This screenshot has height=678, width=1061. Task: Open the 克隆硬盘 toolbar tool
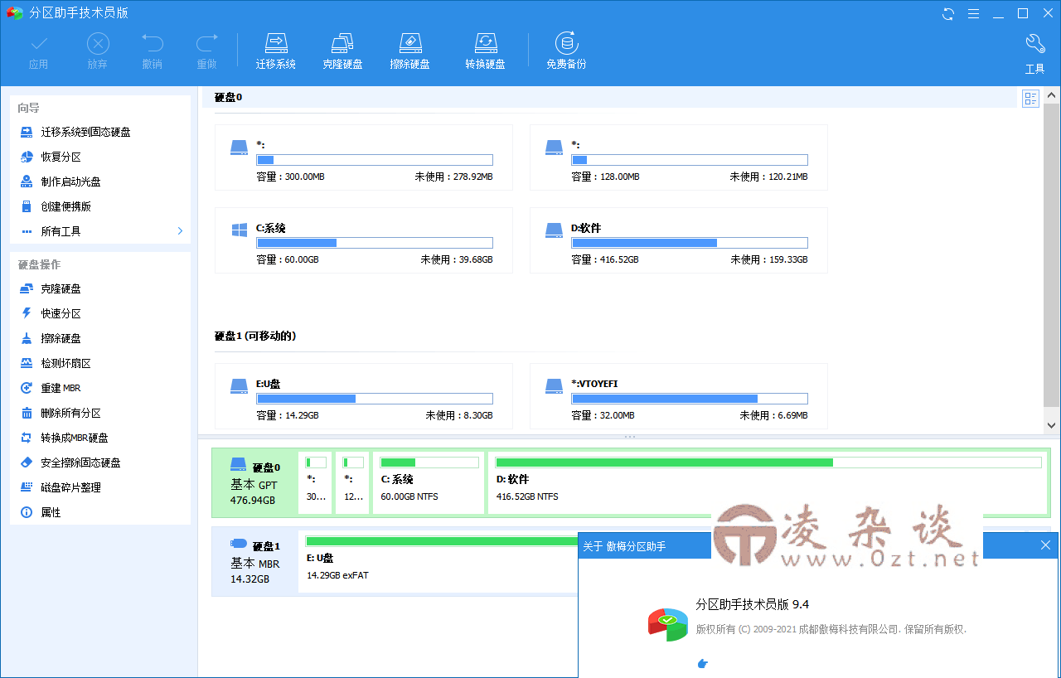click(x=342, y=51)
